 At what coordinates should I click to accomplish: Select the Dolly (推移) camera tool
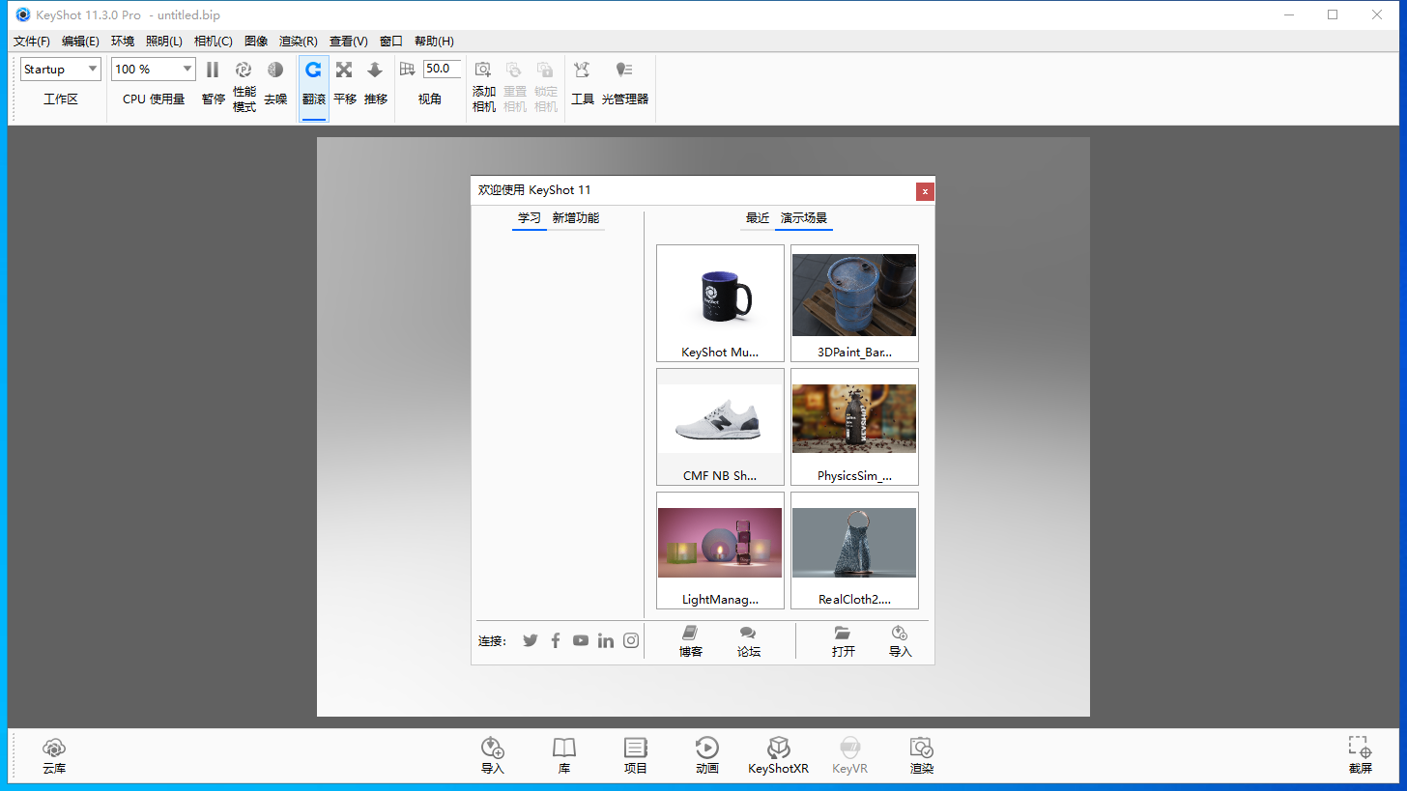[x=375, y=70]
